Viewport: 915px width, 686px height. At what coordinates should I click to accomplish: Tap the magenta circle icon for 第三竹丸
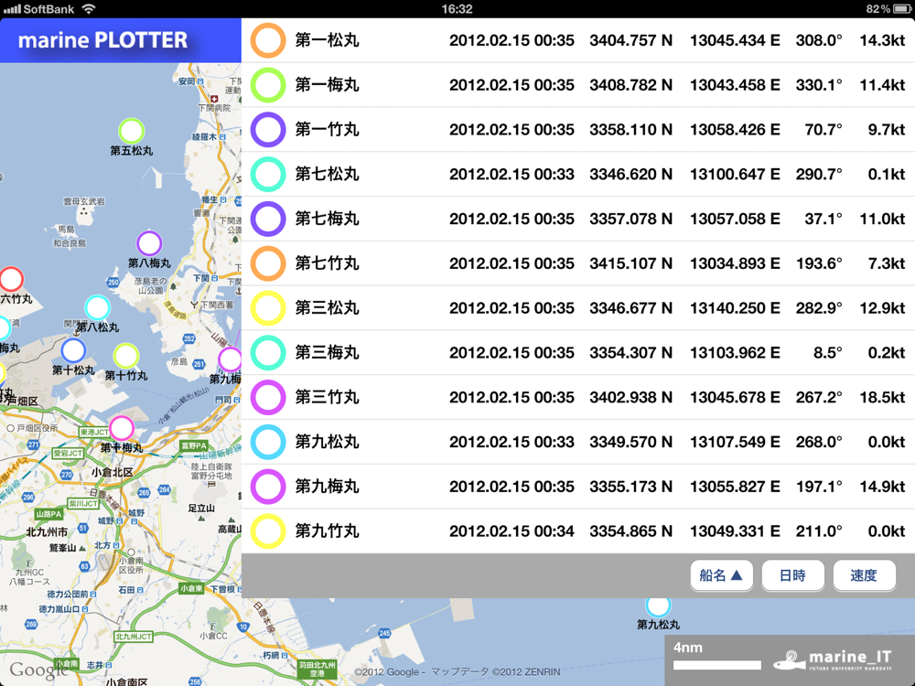click(x=268, y=397)
